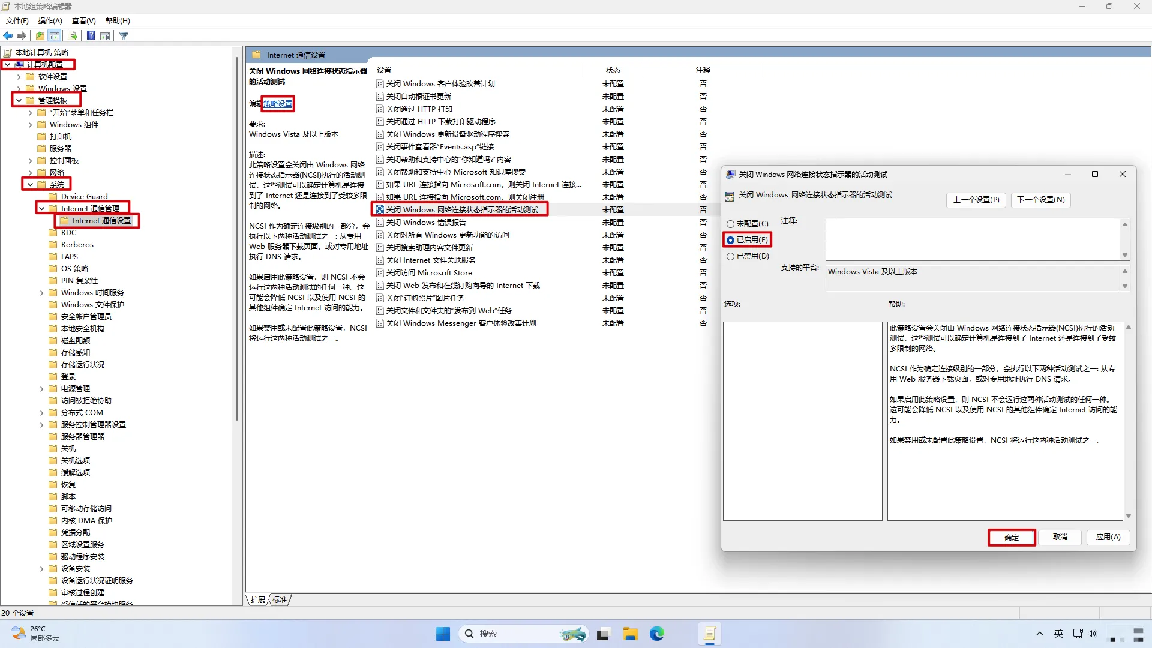Expand the 分布式 COM tree node
The image size is (1152, 648).
point(41,413)
